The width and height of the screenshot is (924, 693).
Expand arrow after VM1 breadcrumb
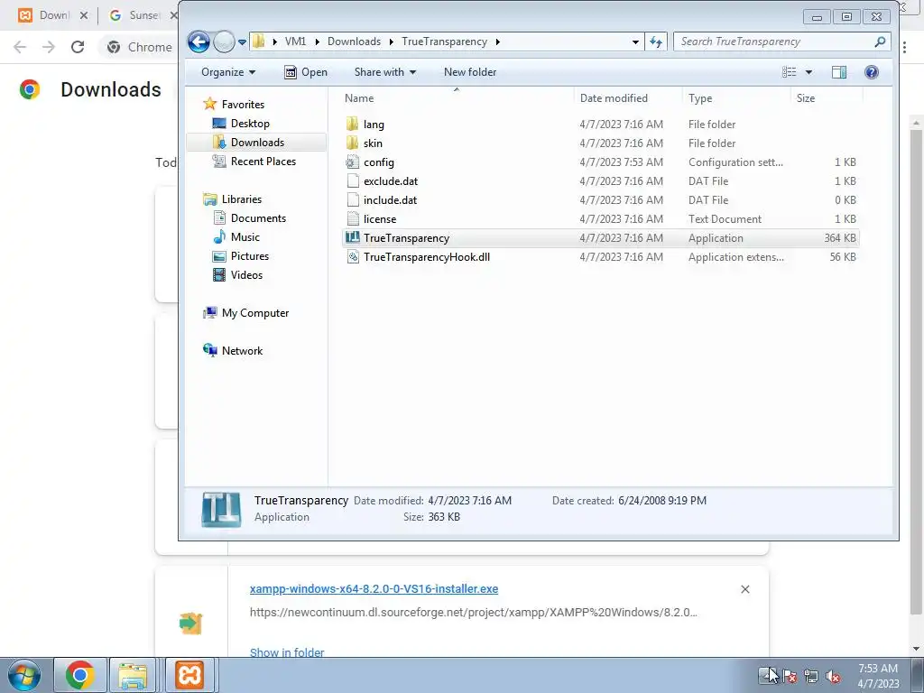click(x=317, y=42)
